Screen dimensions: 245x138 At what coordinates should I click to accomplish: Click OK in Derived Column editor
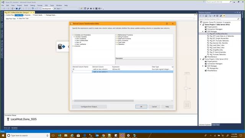click(x=141, y=107)
